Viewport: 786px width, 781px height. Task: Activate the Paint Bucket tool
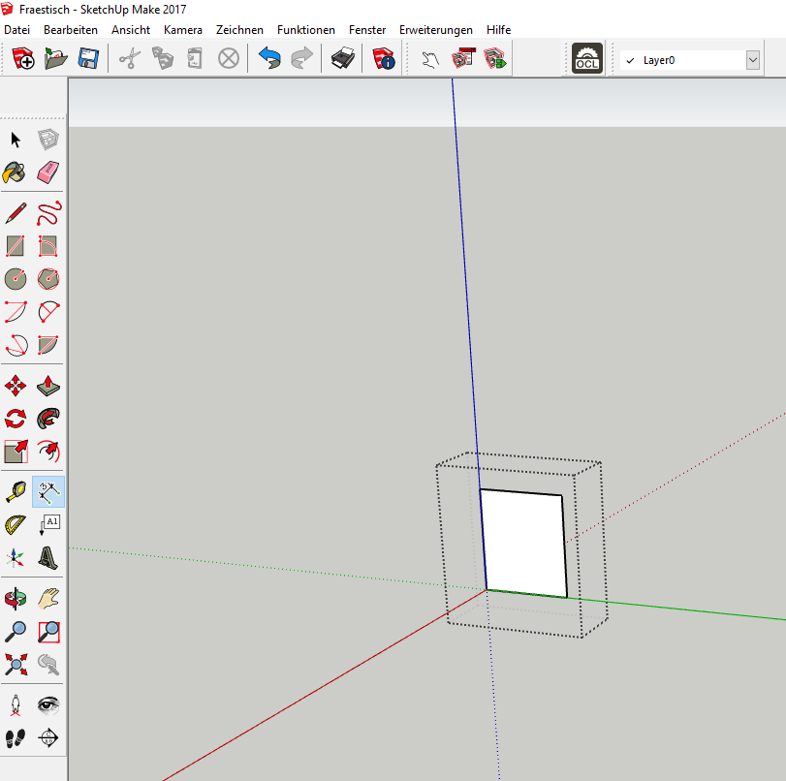[x=16, y=172]
